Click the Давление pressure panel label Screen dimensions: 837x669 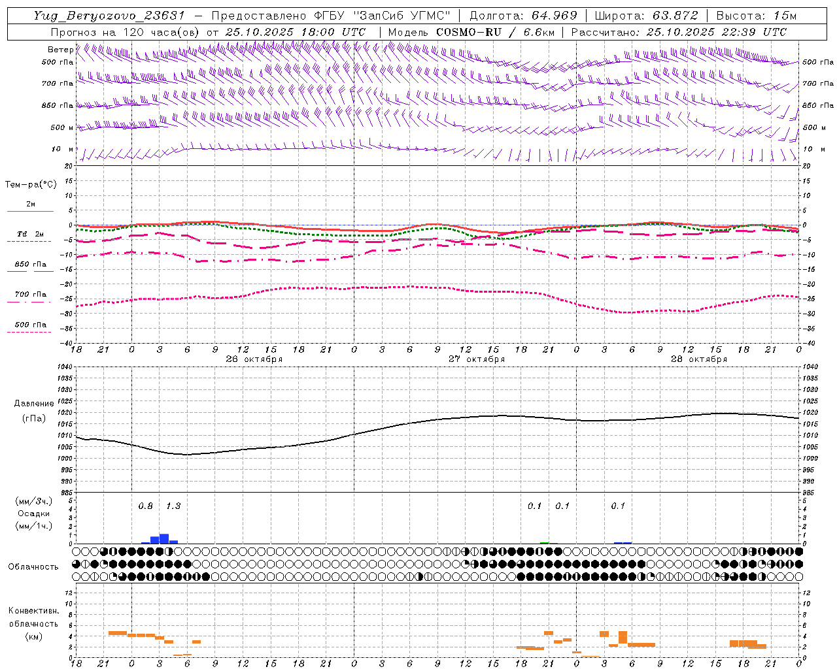(34, 404)
